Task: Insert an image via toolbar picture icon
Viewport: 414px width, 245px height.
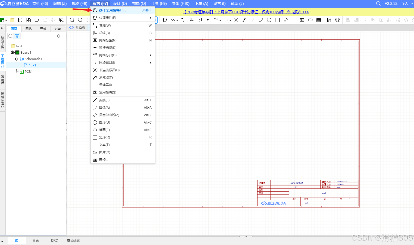Action: (x=302, y=20)
